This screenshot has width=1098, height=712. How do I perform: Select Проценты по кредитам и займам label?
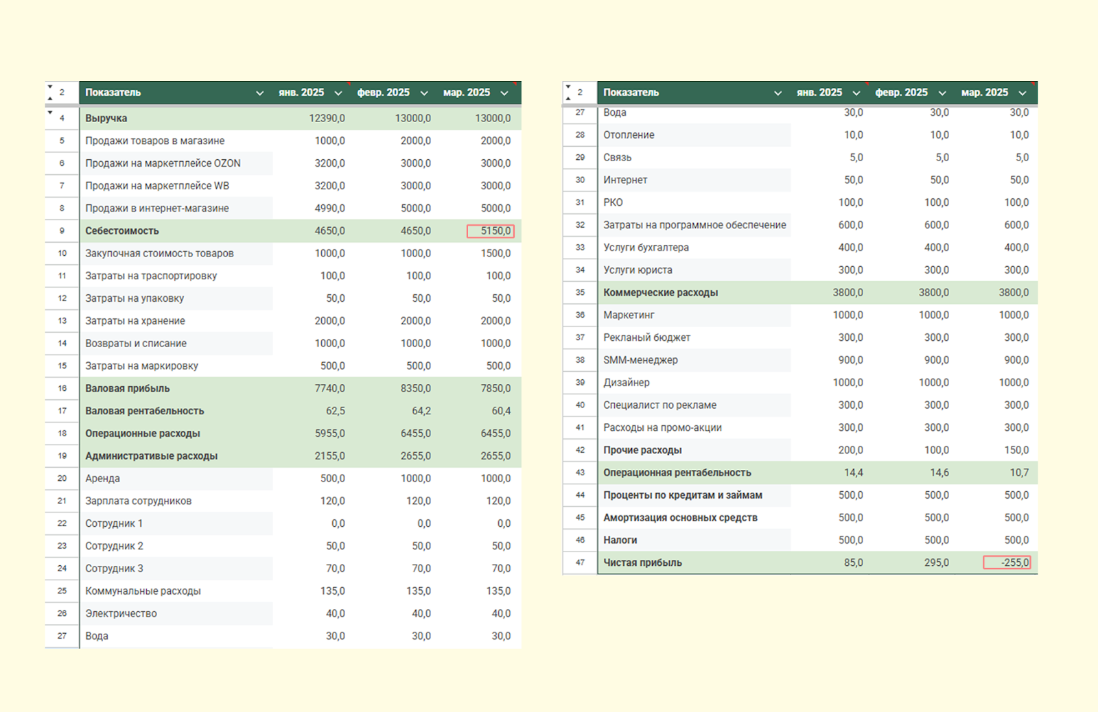[683, 495]
